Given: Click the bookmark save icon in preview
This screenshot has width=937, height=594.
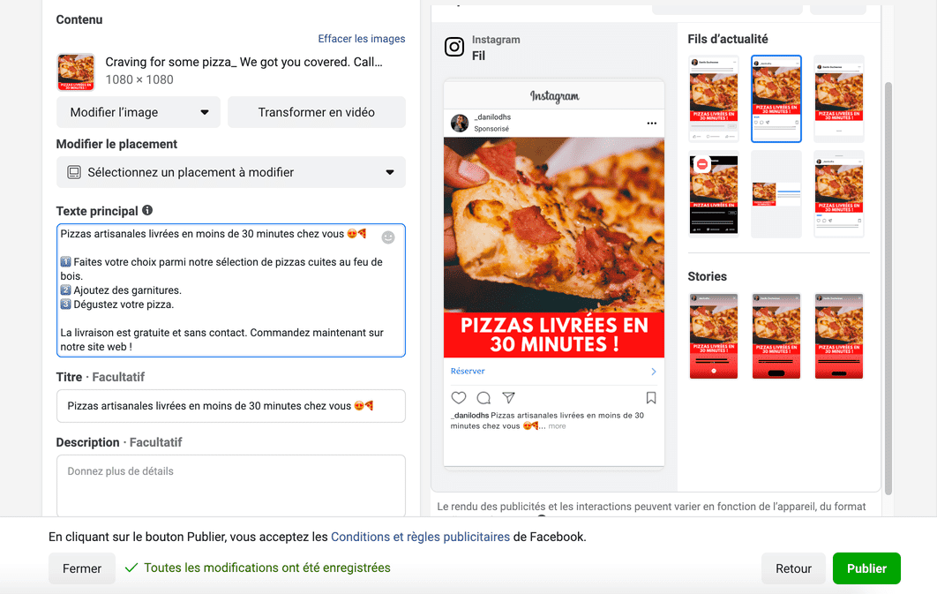Looking at the screenshot, I should tap(651, 397).
